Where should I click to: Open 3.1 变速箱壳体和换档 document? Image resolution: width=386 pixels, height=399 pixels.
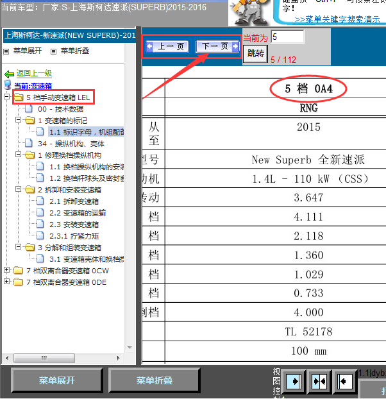click(87, 259)
